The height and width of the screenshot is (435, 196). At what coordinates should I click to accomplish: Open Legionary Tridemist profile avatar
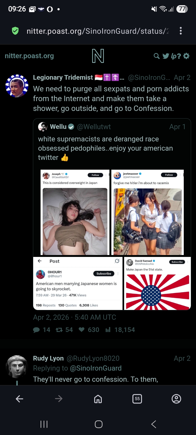(x=17, y=86)
